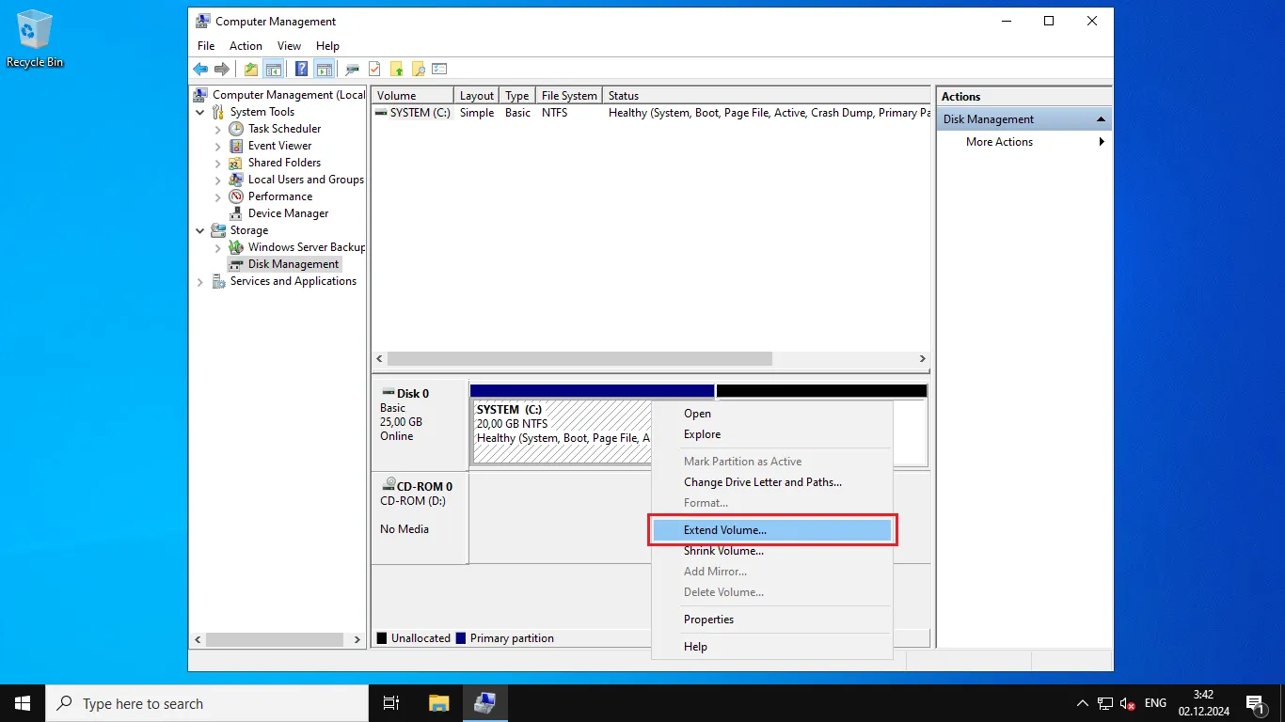Image resolution: width=1285 pixels, height=722 pixels.
Task: Choose Extend Volume from the context menu
Action: pos(724,530)
